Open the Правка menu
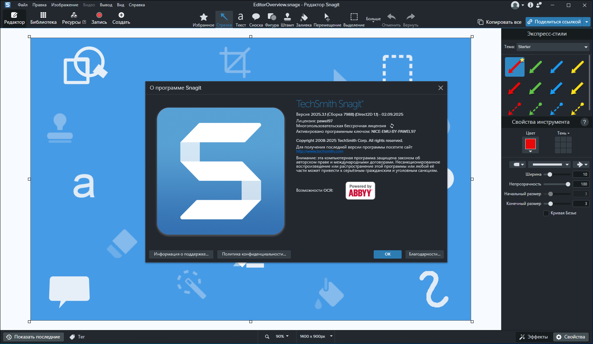Image resolution: width=593 pixels, height=344 pixels. 39,5
